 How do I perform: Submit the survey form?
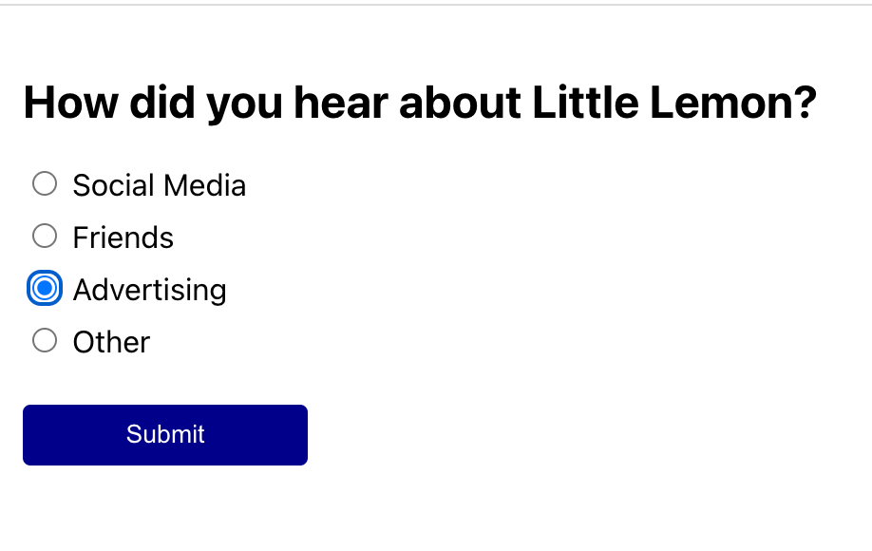coord(165,435)
